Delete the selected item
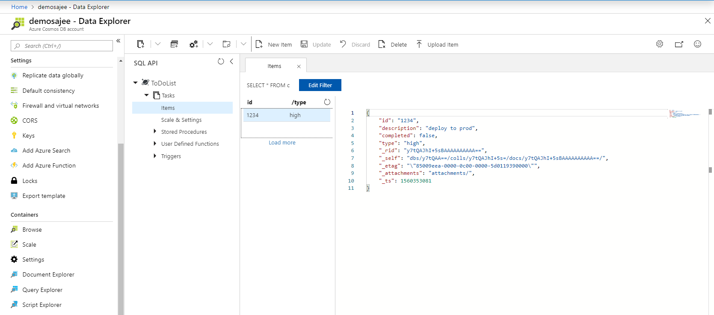714x315 pixels. [393, 44]
